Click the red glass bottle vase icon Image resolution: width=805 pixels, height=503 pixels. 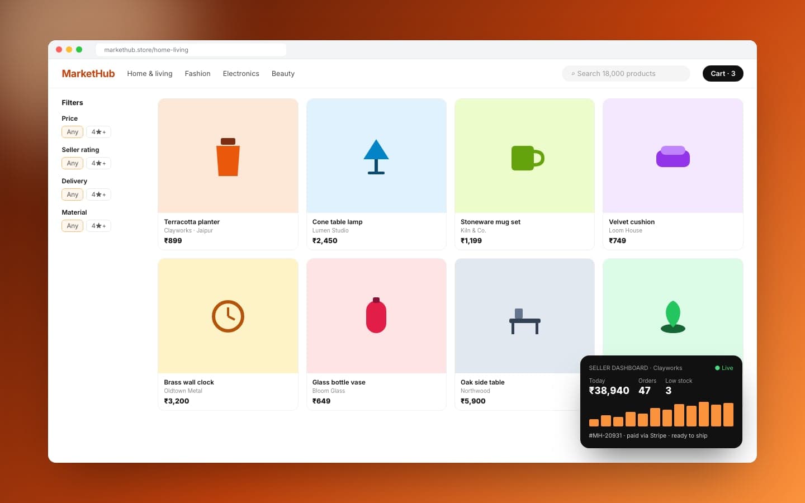coord(376,315)
